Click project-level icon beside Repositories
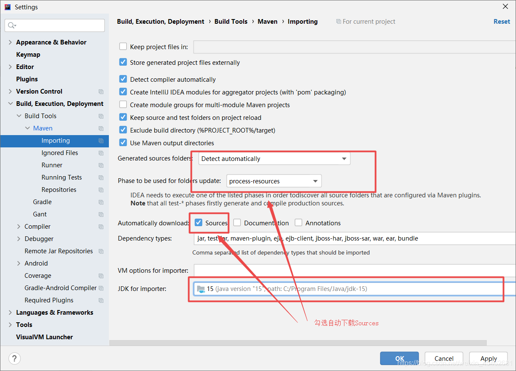516x371 pixels. 101,190
